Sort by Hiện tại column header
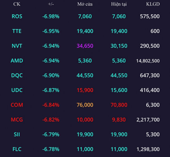Image resolution: width=170 pixels, height=157 pixels. click(x=119, y=4)
